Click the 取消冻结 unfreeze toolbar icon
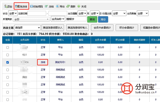This screenshot has height=102, width=160. (17, 6)
